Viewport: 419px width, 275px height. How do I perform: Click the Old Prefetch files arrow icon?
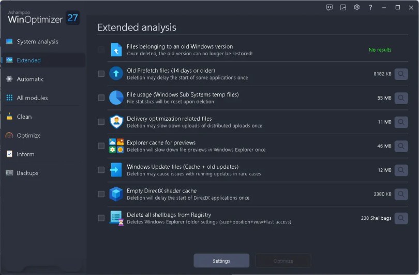click(116, 74)
